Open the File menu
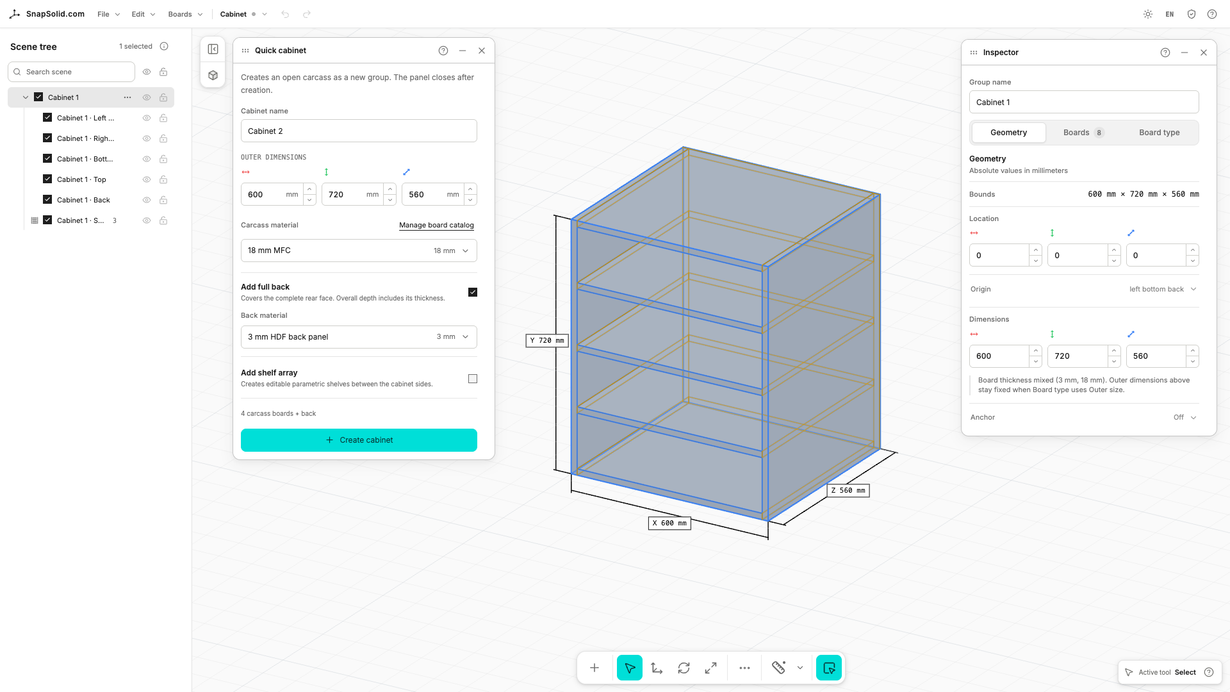 108,14
